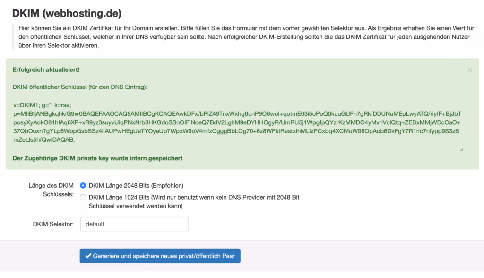Screen dimensions: 484x278
Task: Select the DKIM Länge 2048 Bits radio button
Action: pyautogui.click(x=83, y=185)
